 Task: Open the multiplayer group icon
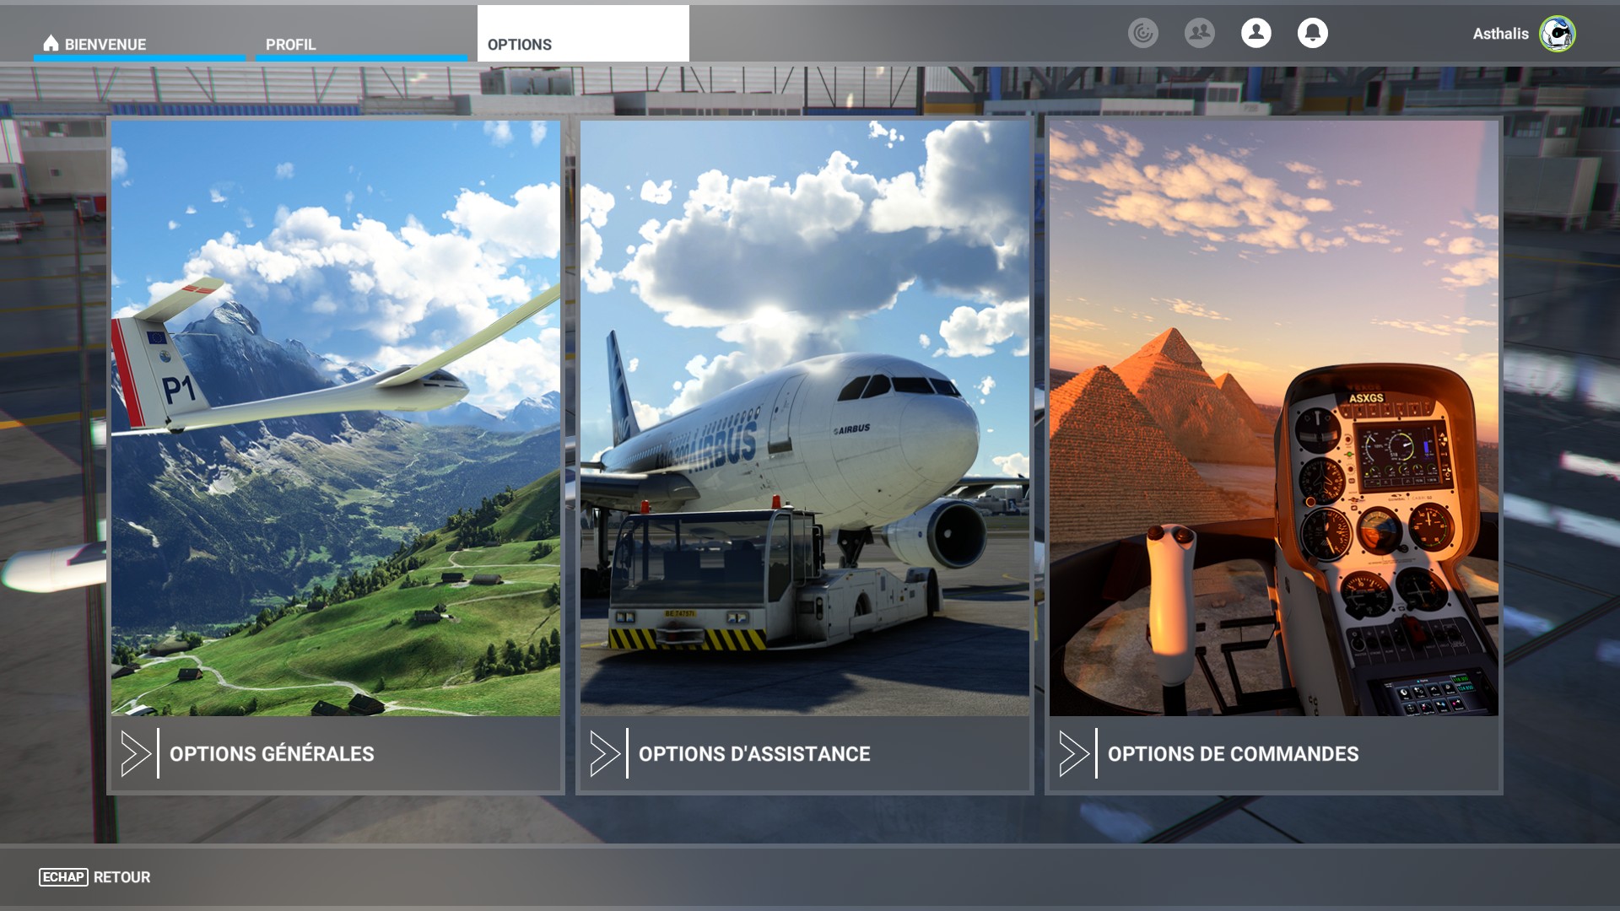[1199, 34]
